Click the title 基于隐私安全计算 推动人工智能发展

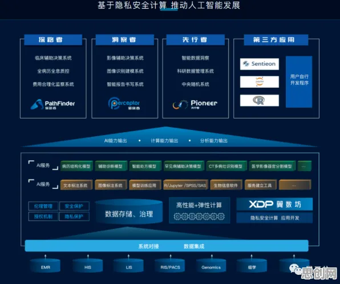tap(169, 5)
